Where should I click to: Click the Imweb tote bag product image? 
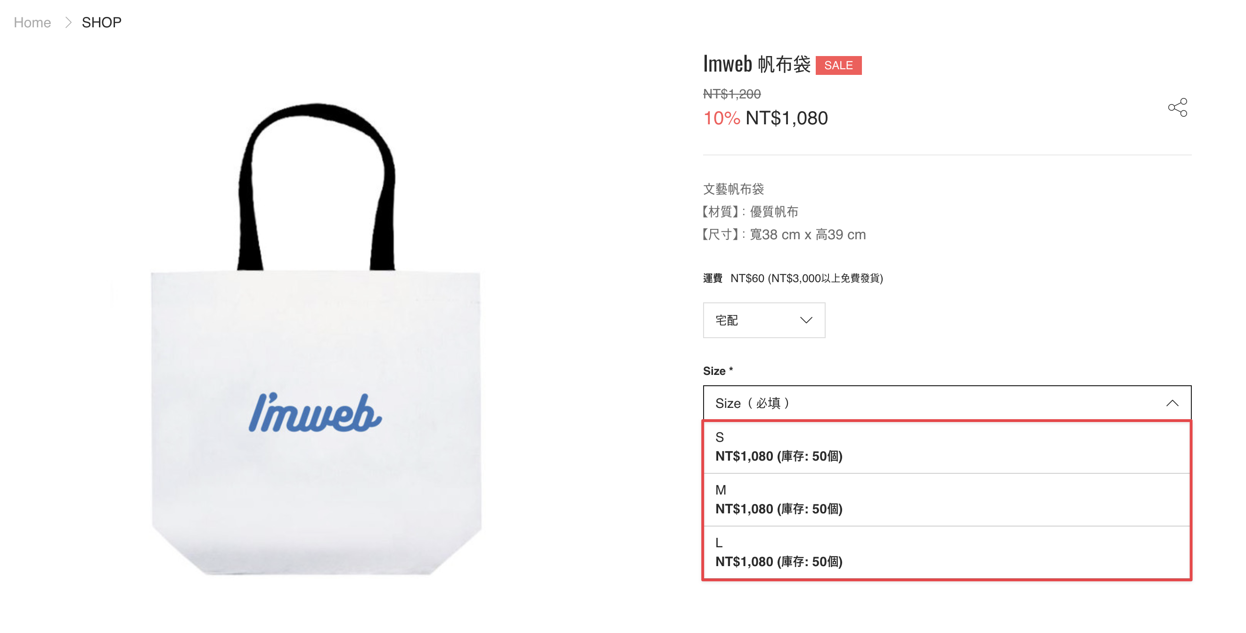pos(316,339)
